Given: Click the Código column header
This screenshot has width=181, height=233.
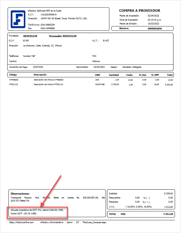Looking at the screenshot, I should pyautogui.click(x=13, y=75).
